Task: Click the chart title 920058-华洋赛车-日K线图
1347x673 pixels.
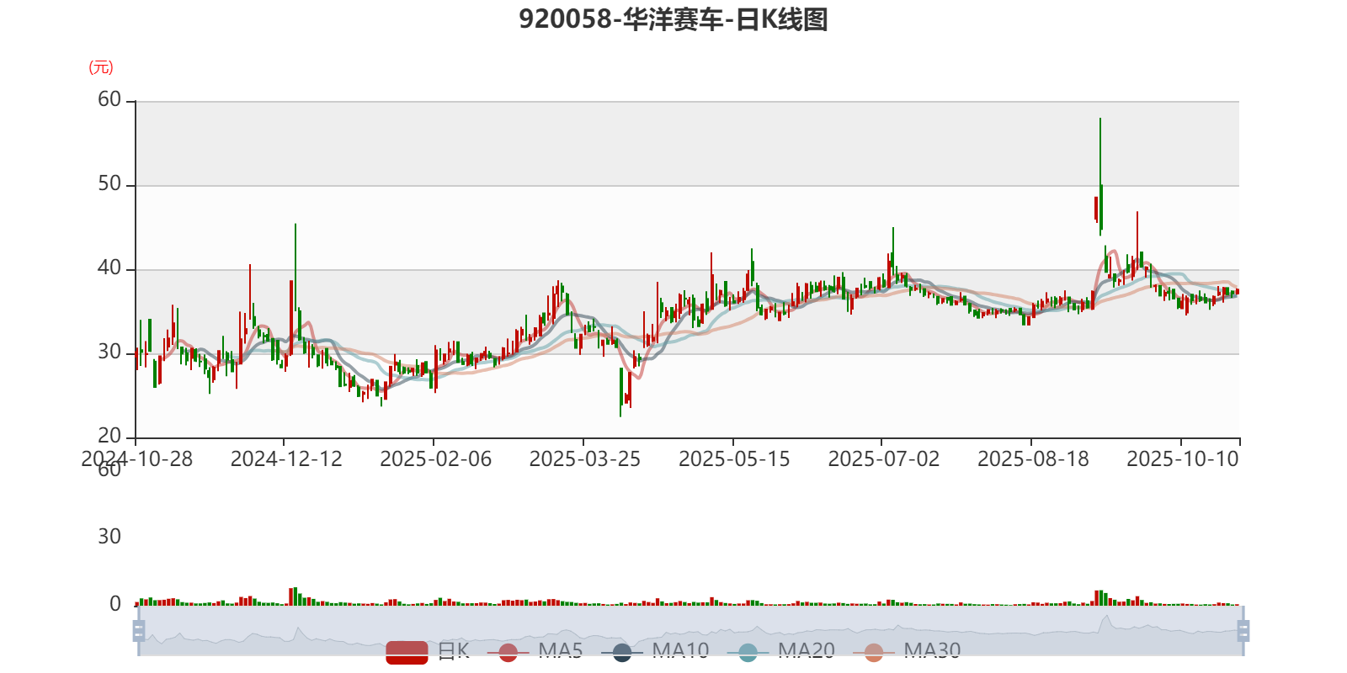Action: [673, 19]
